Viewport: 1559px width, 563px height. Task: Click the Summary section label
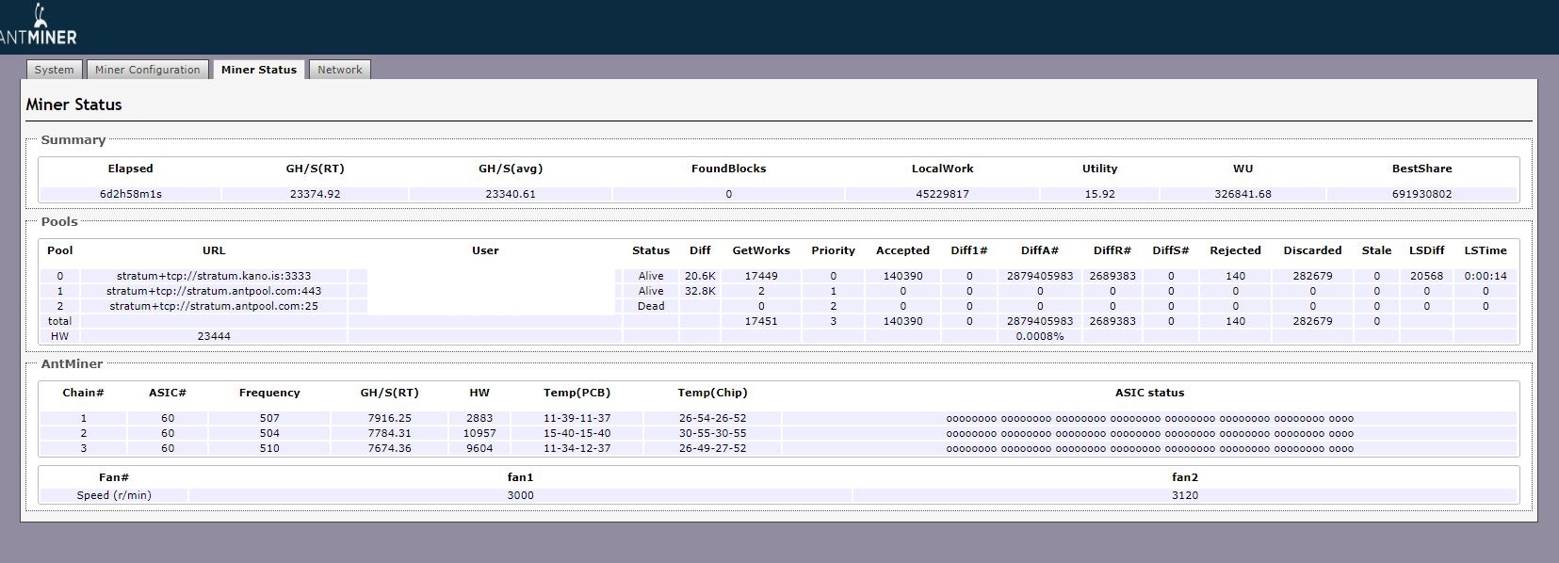[73, 140]
